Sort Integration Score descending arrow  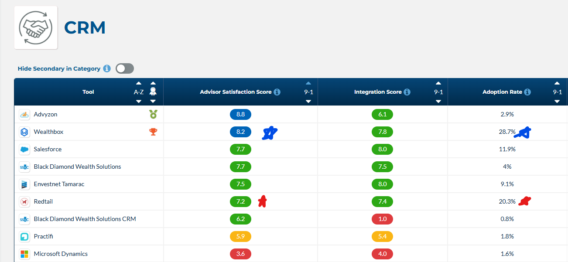click(x=438, y=101)
